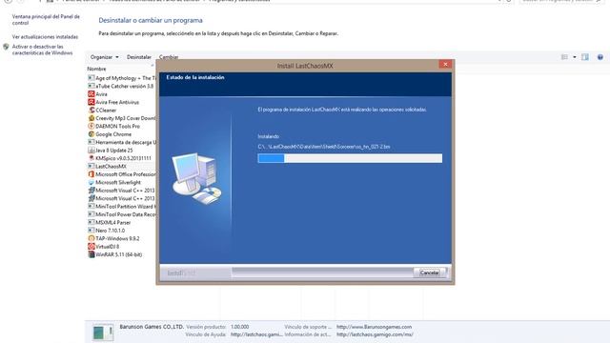Click the KMSpico program icon

tap(91, 158)
